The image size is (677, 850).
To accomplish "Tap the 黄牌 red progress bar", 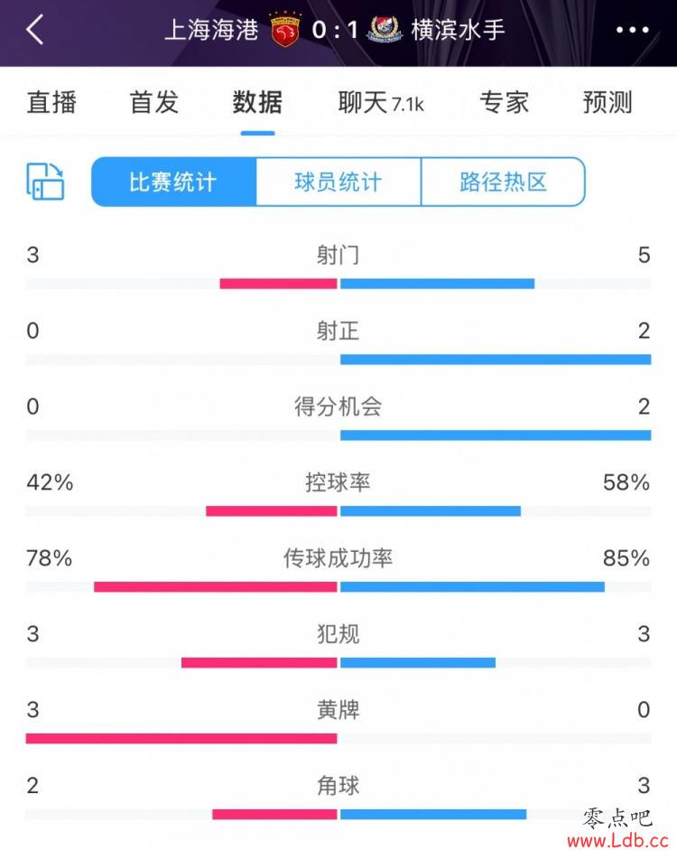I will (x=181, y=738).
